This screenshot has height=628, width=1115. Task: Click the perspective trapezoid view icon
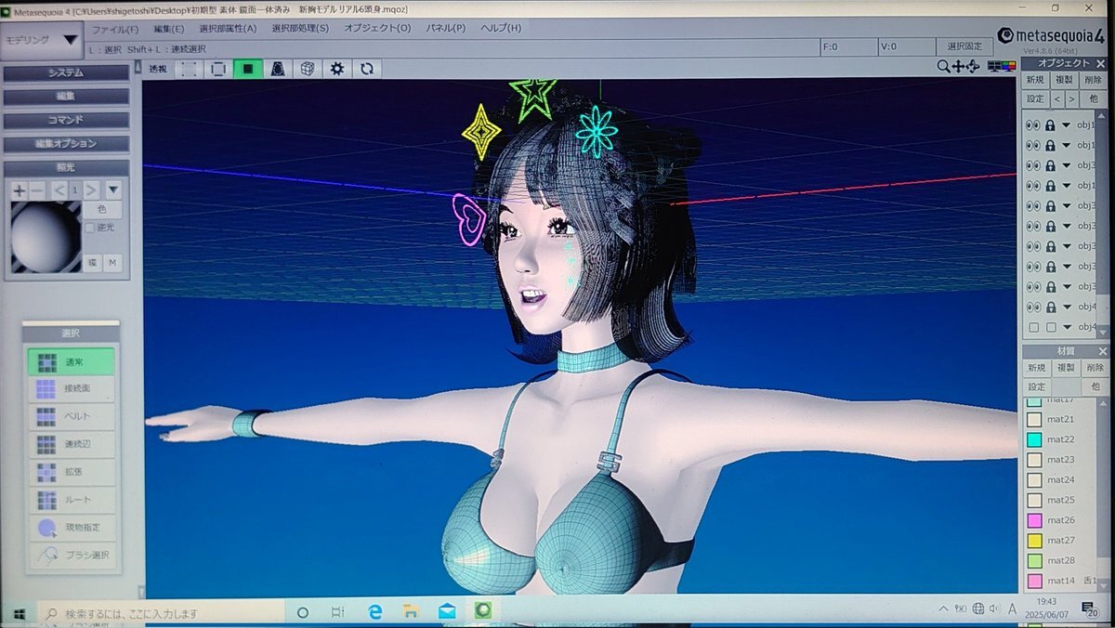(x=278, y=69)
